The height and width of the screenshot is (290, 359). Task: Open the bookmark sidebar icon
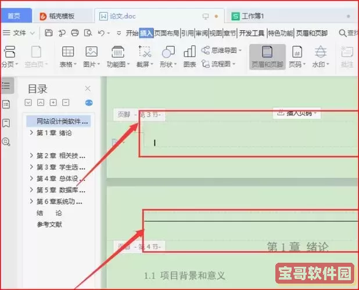coord(6,123)
